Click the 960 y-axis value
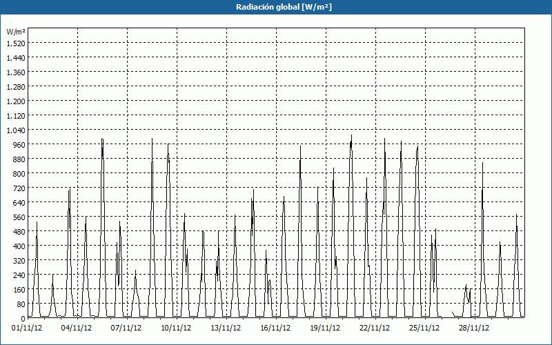This screenshot has width=552, height=345. pos(19,145)
